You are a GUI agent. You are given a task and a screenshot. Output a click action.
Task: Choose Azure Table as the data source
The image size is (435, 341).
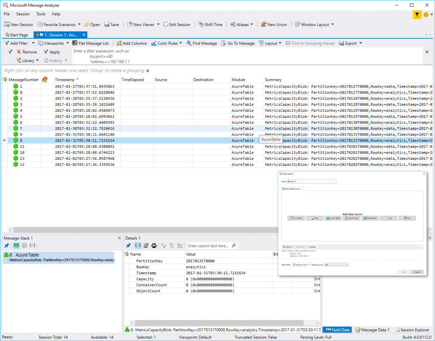(333, 218)
